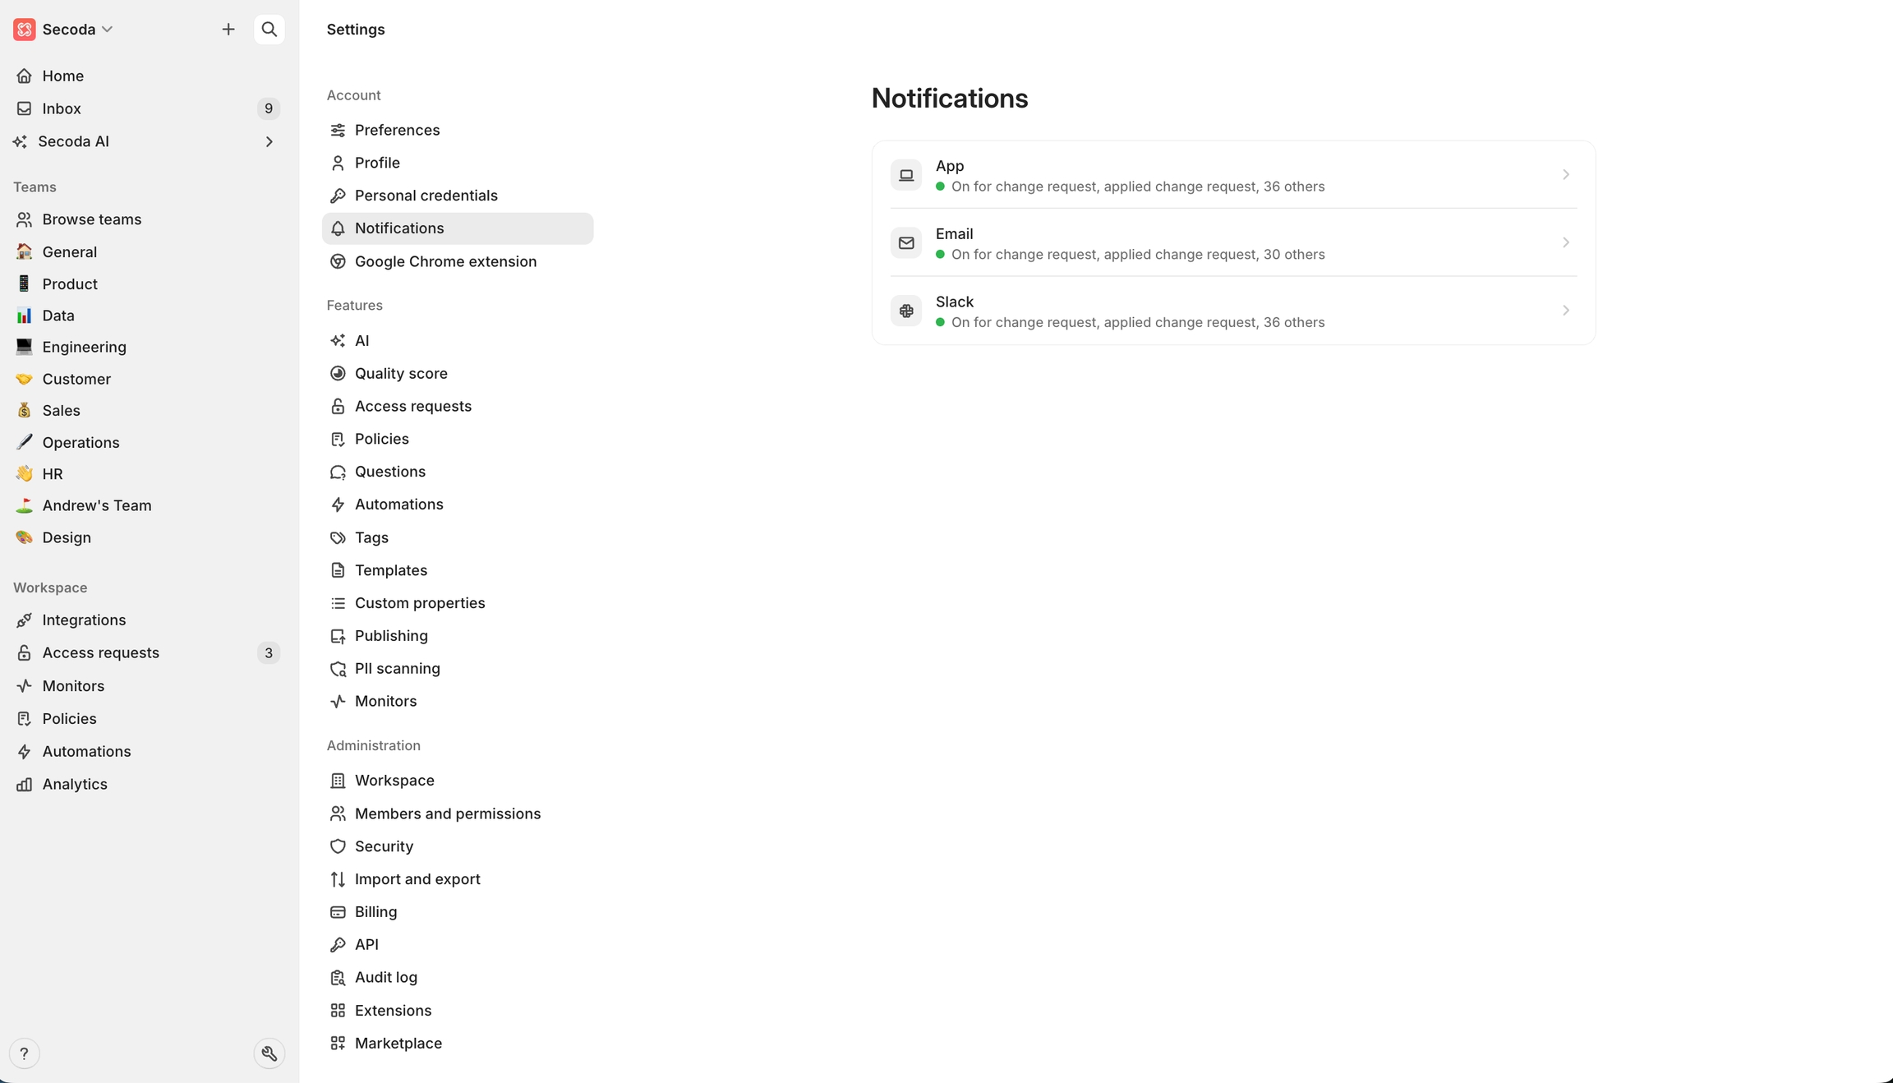Open Email notification settings row
This screenshot has width=1893, height=1083.
click(x=1232, y=243)
